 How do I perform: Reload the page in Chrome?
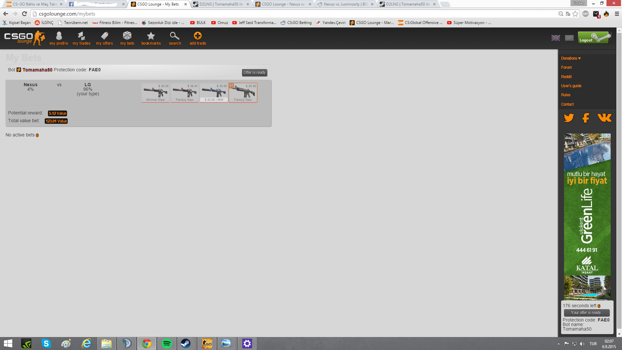[x=24, y=14]
